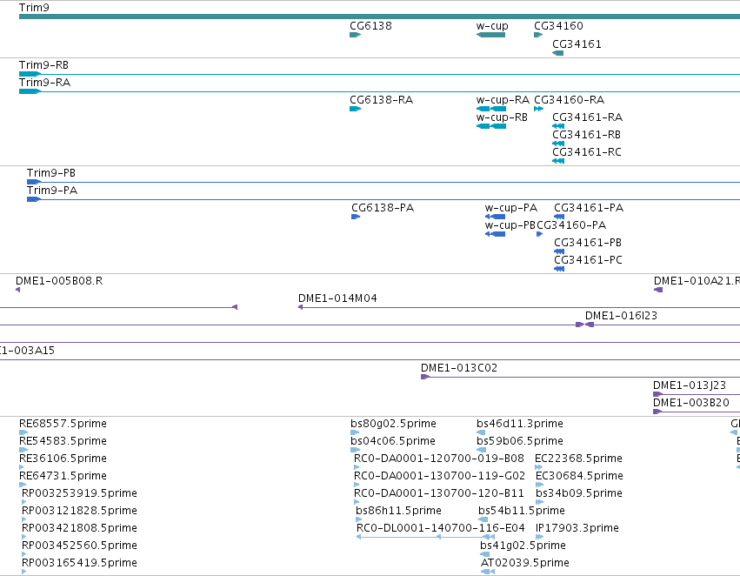
Task: Click the bs80g02.5prime EST label
Action: (393, 424)
